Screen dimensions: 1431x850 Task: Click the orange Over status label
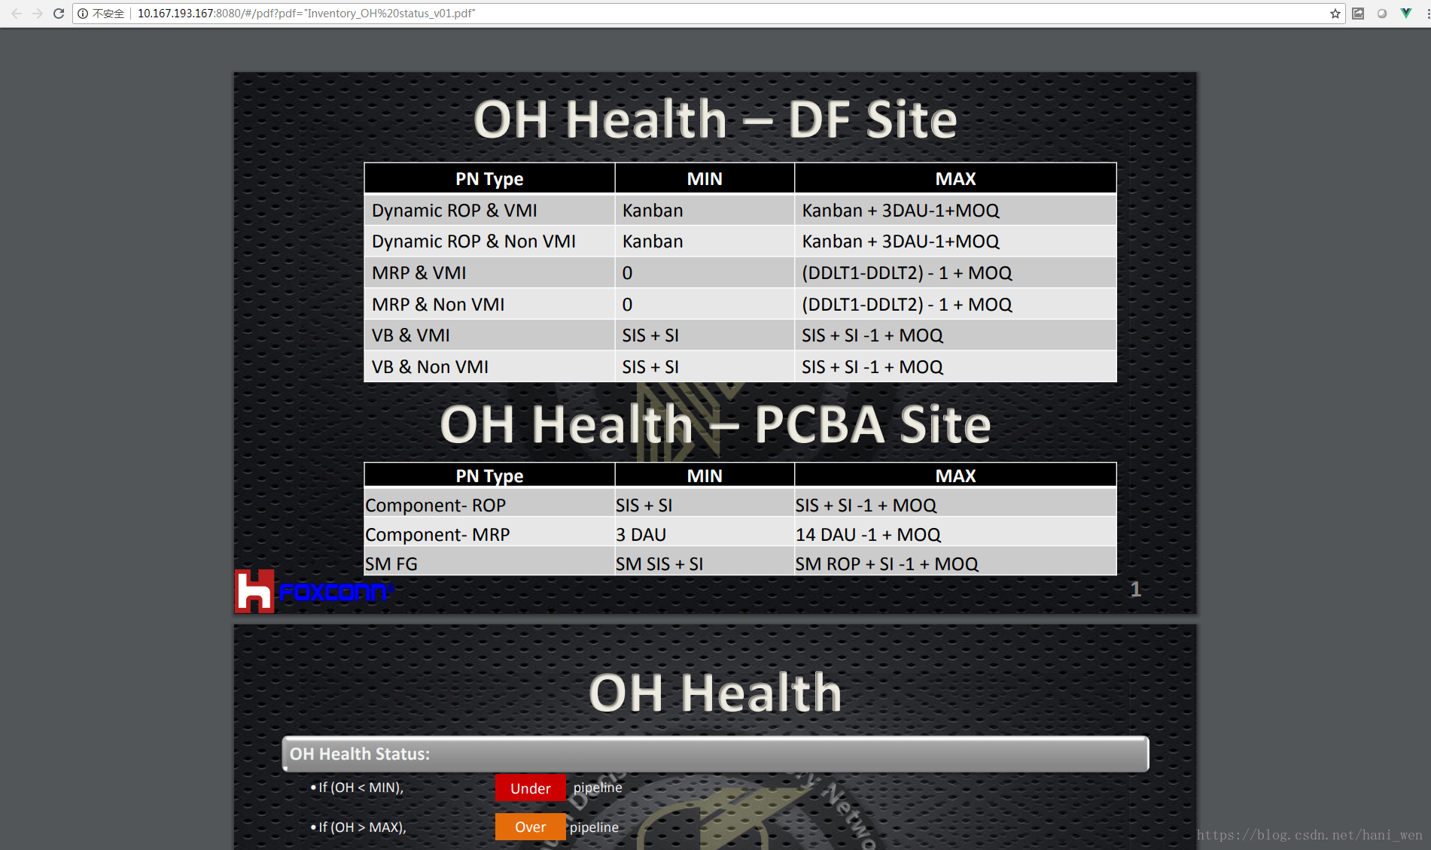[530, 827]
